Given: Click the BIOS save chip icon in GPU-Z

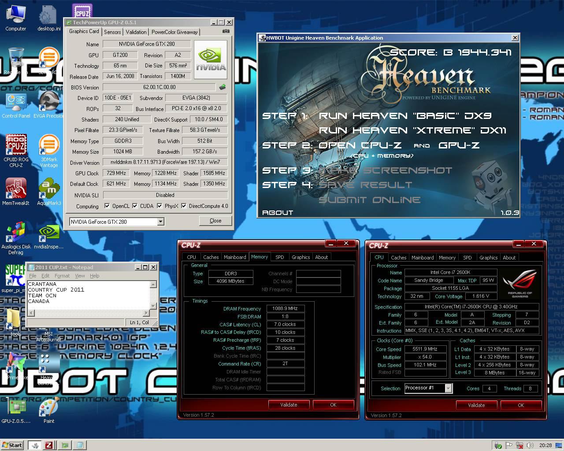Looking at the screenshot, I should coord(223,87).
